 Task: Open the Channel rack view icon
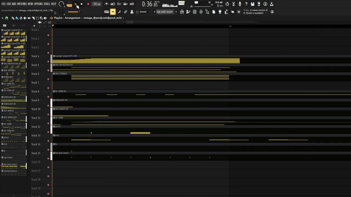coord(194,12)
